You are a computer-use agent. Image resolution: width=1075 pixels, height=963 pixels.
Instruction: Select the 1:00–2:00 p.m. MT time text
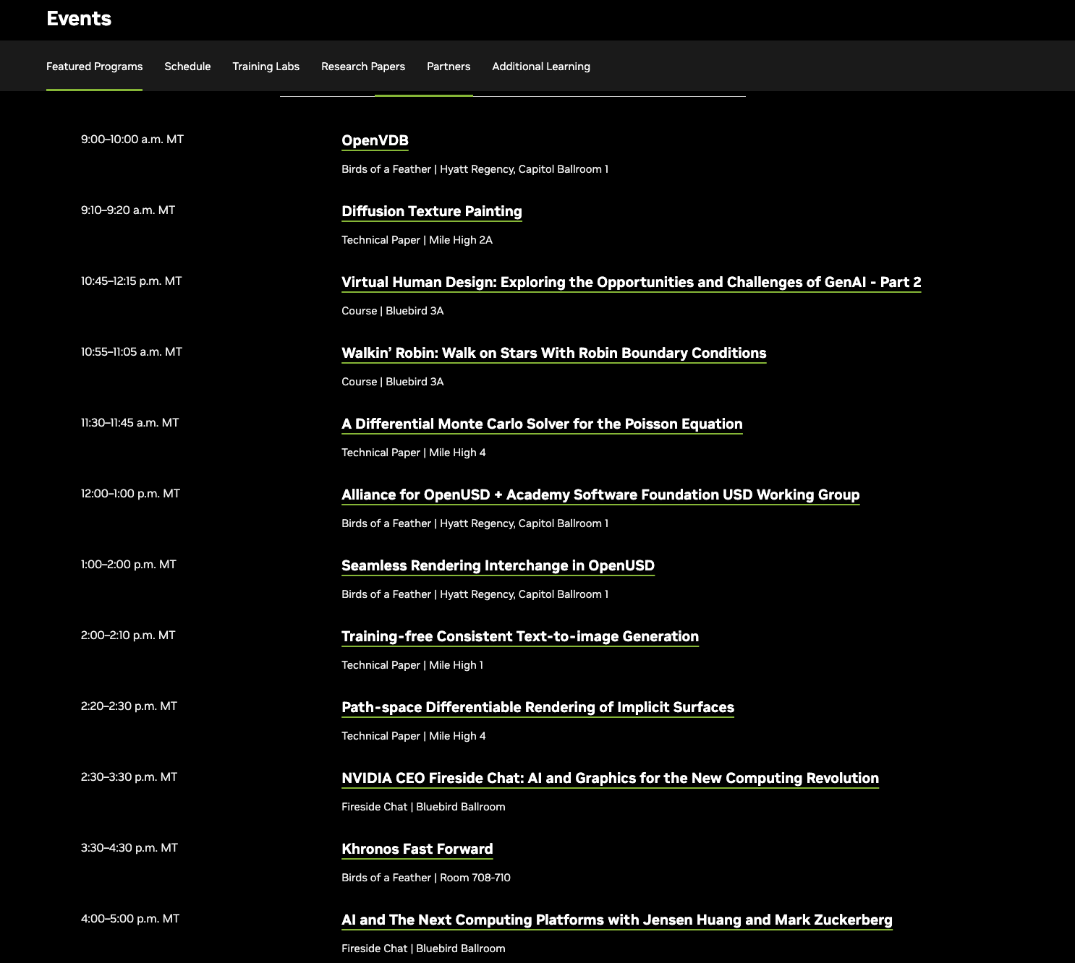coord(129,565)
